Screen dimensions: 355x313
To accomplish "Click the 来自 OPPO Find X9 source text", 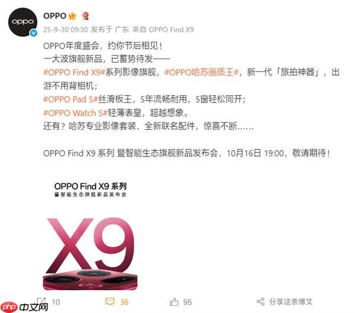I will tap(163, 30).
